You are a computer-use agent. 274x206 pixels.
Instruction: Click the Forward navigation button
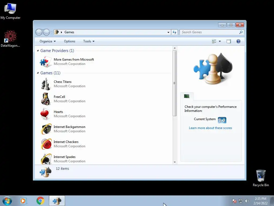click(47, 32)
